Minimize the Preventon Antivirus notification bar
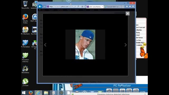The width and height of the screenshot is (169, 95). tap(145, 94)
